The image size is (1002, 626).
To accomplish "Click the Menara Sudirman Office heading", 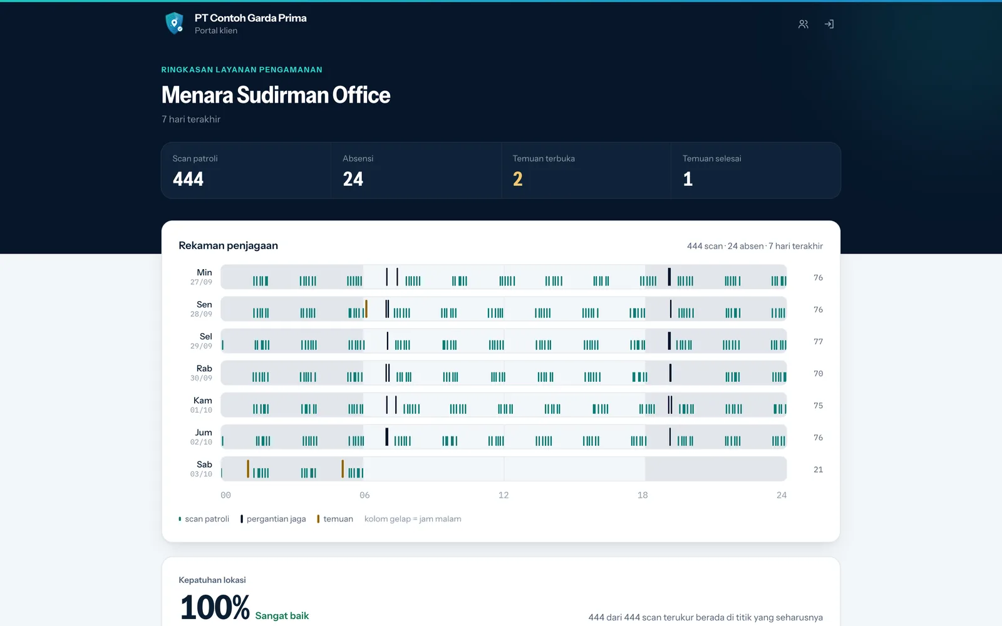I will coord(276,95).
